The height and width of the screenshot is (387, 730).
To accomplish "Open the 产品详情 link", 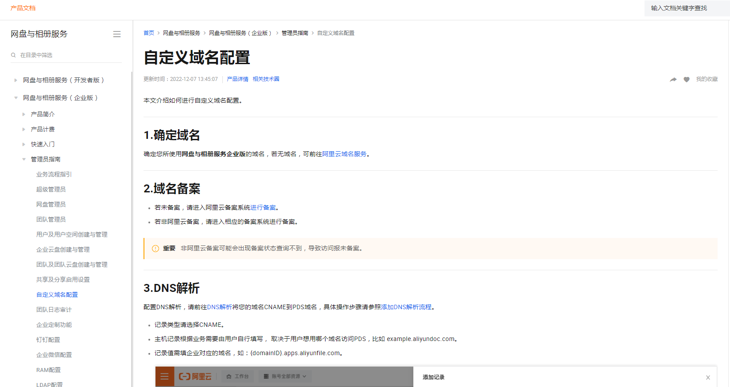I will tap(237, 79).
